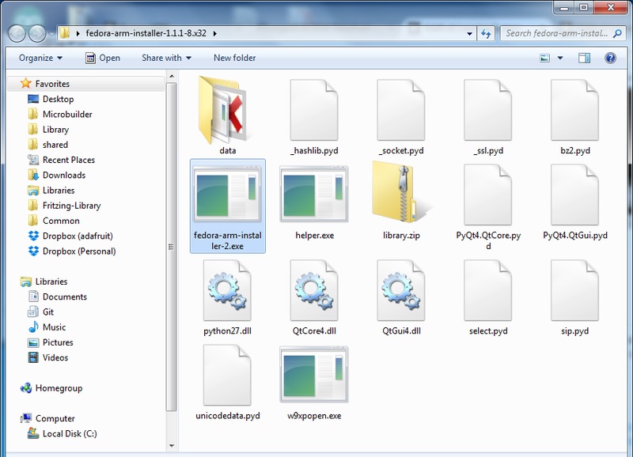Select Homegroup in navigation pane

(59, 388)
